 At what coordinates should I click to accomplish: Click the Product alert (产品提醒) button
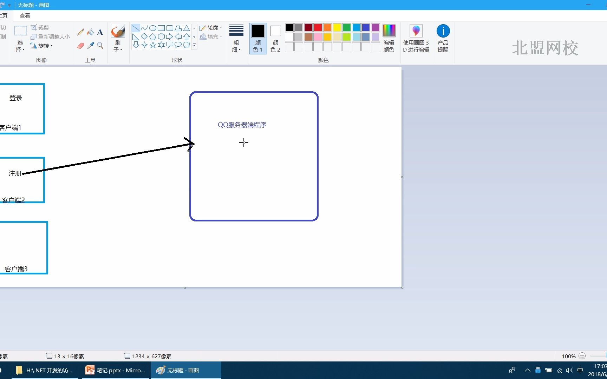pyautogui.click(x=443, y=38)
